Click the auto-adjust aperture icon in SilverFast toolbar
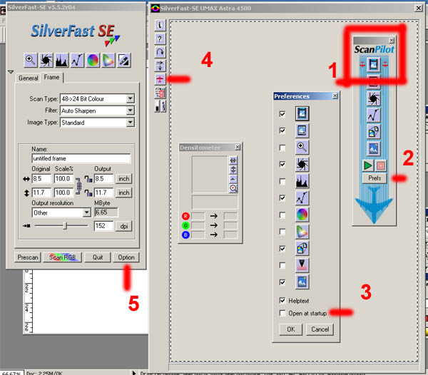This screenshot has width=428, height=375. (46, 60)
